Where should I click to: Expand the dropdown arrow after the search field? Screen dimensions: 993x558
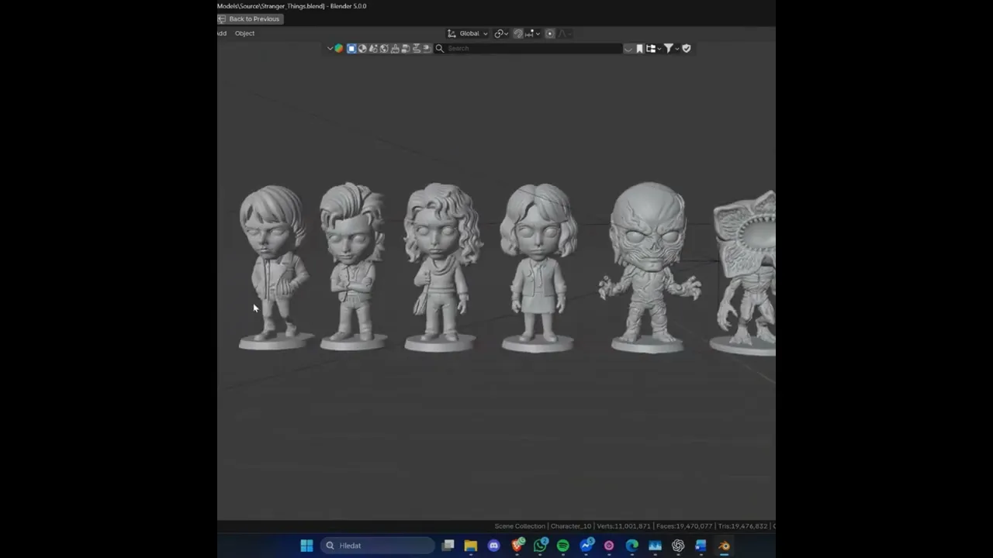pos(628,48)
